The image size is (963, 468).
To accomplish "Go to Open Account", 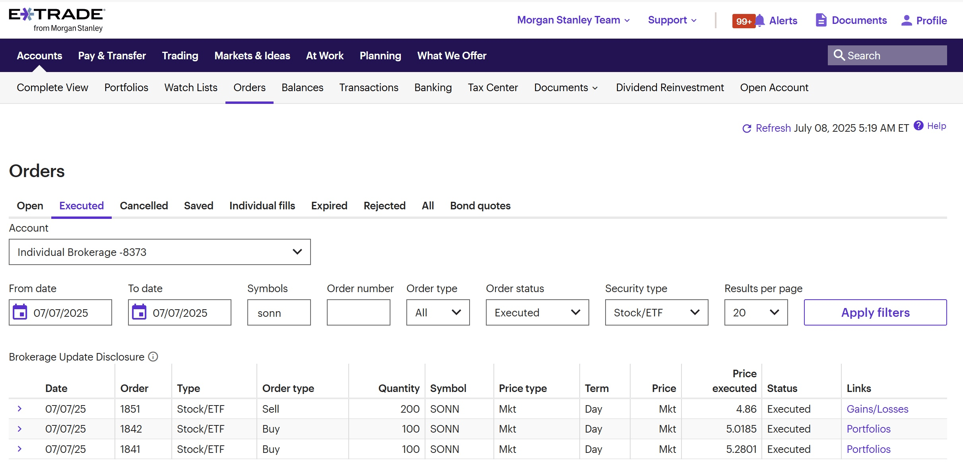I will pos(774,88).
